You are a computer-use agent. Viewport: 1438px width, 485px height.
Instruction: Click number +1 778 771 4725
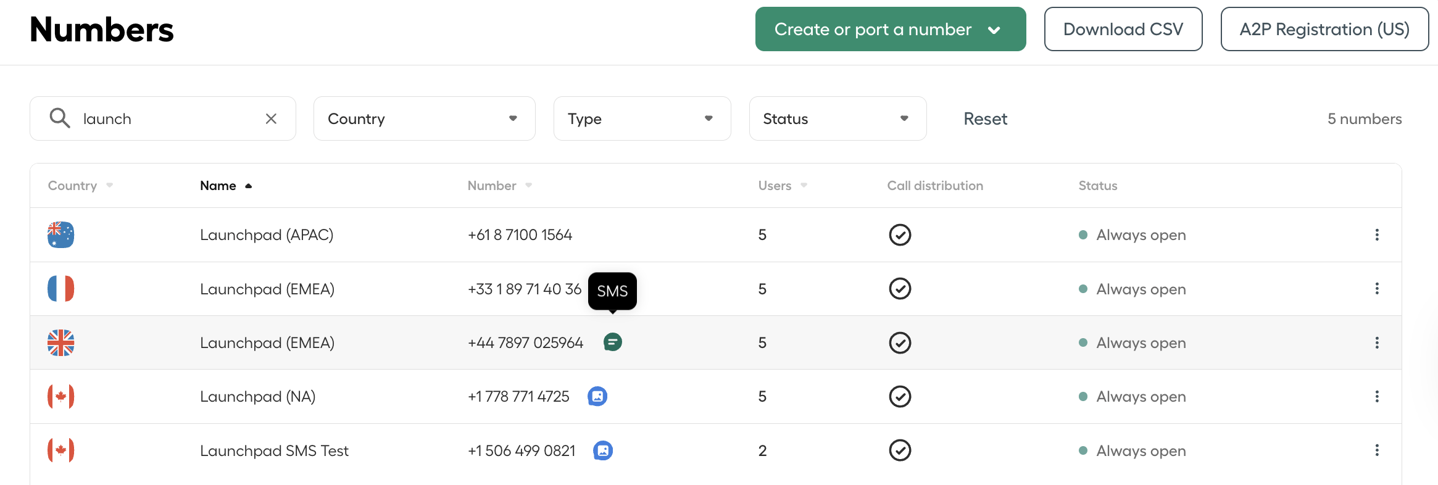tap(518, 396)
